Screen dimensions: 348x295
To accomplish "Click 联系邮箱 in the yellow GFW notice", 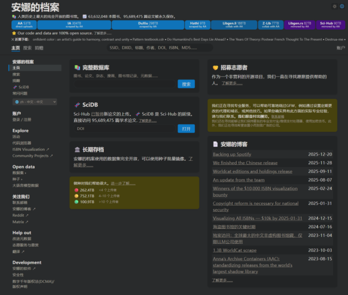I will (278, 117).
